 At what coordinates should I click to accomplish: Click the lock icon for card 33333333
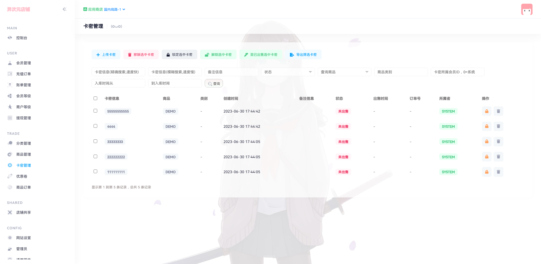tap(486, 142)
